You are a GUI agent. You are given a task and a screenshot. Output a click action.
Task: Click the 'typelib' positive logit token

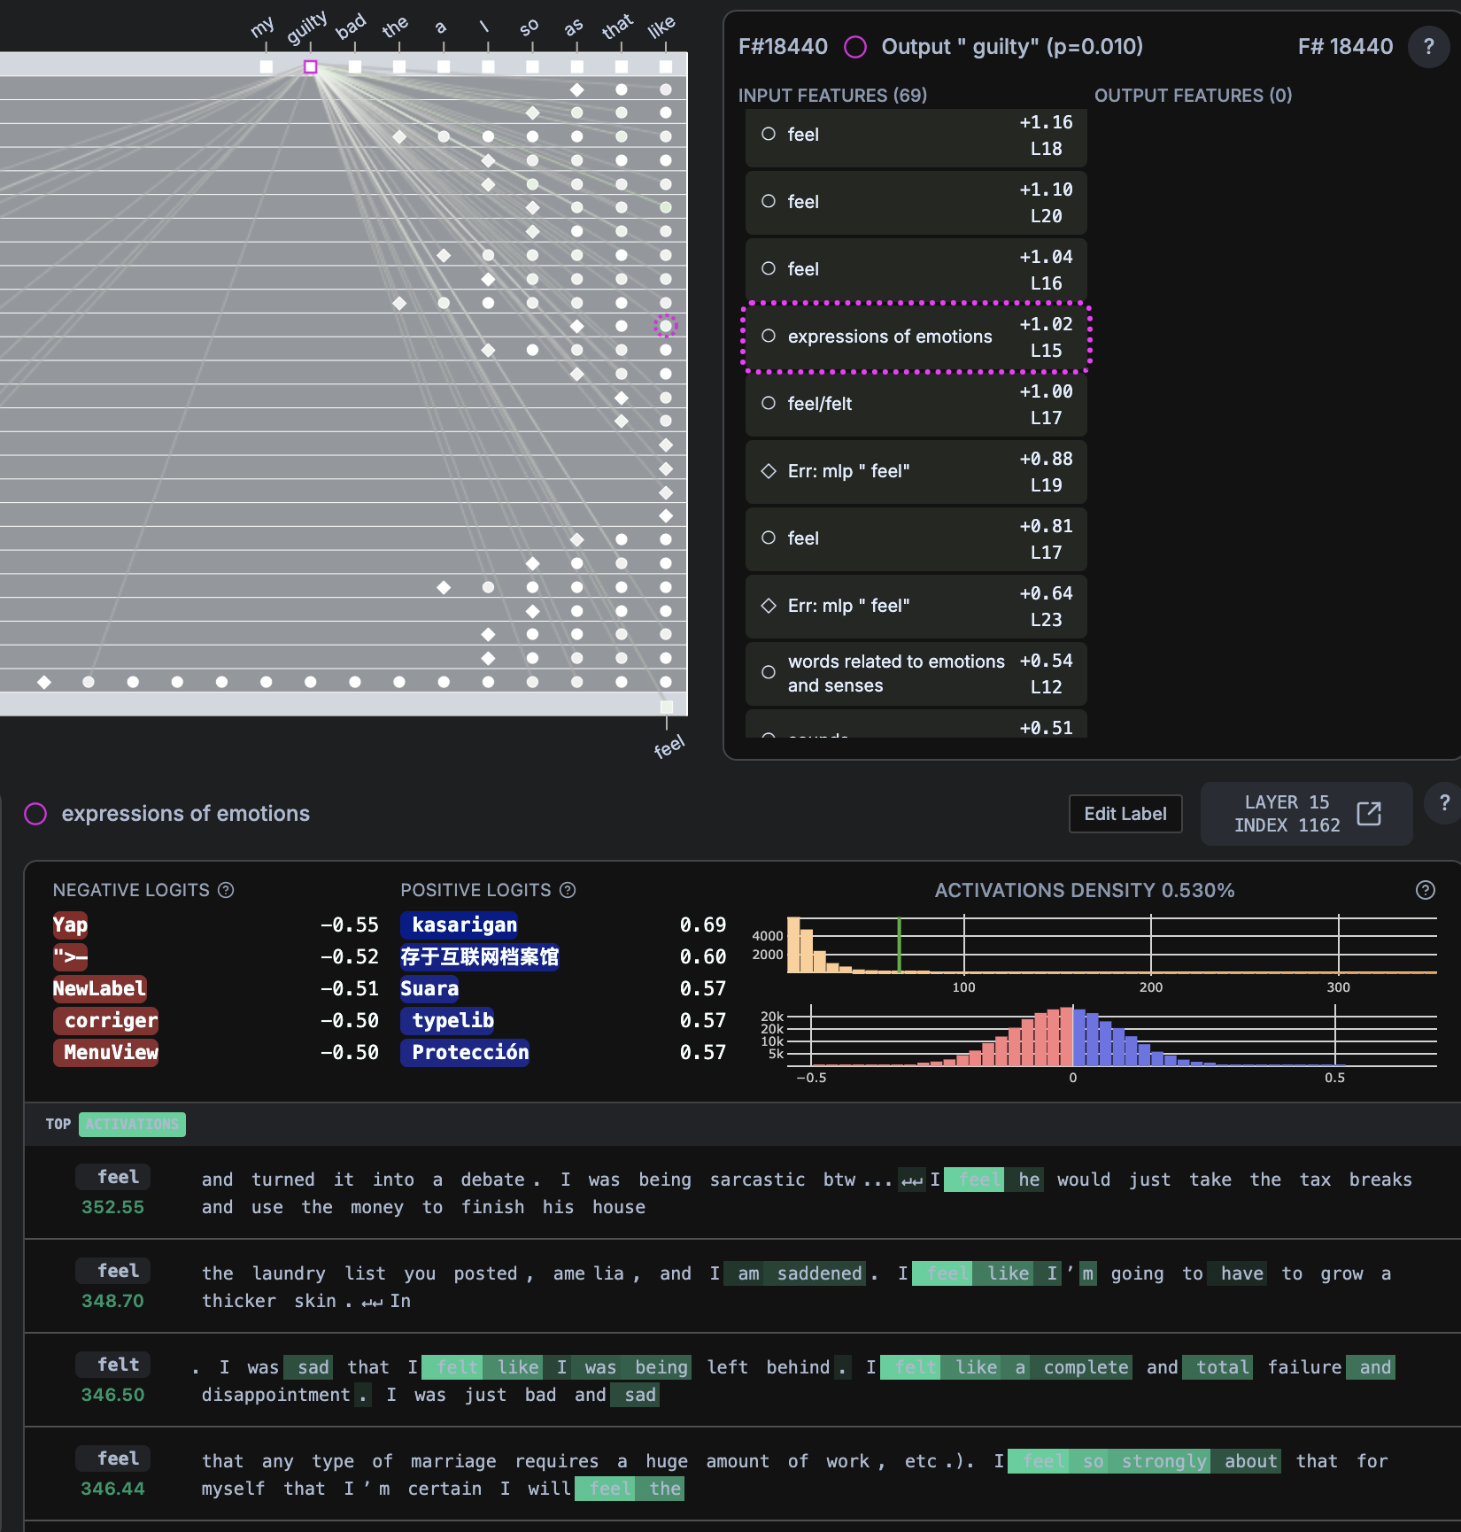pyautogui.click(x=448, y=1020)
